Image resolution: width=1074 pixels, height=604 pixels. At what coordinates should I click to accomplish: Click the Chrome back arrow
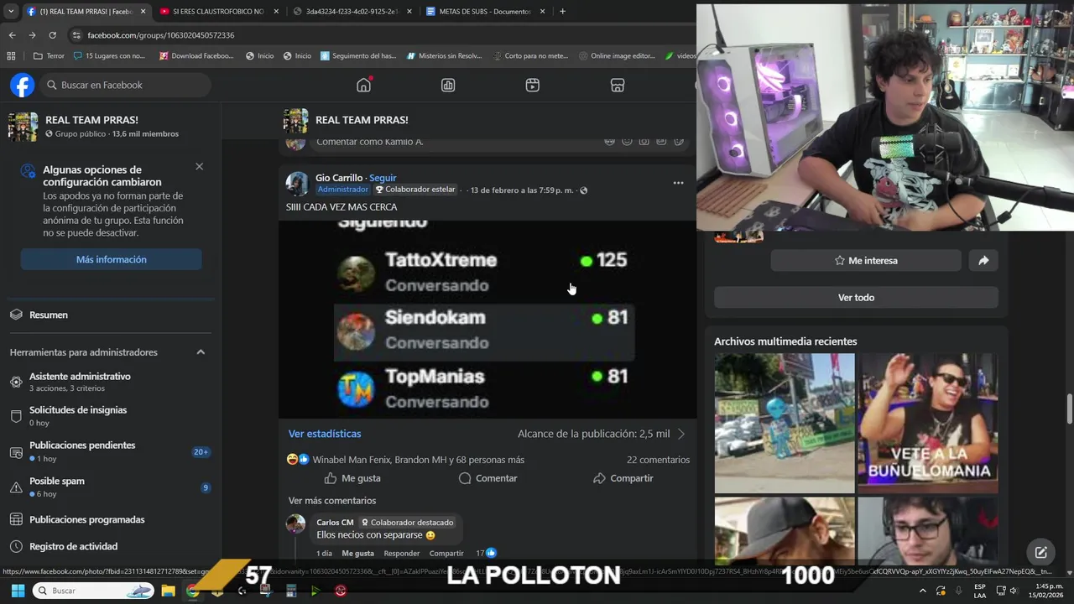pyautogui.click(x=12, y=35)
